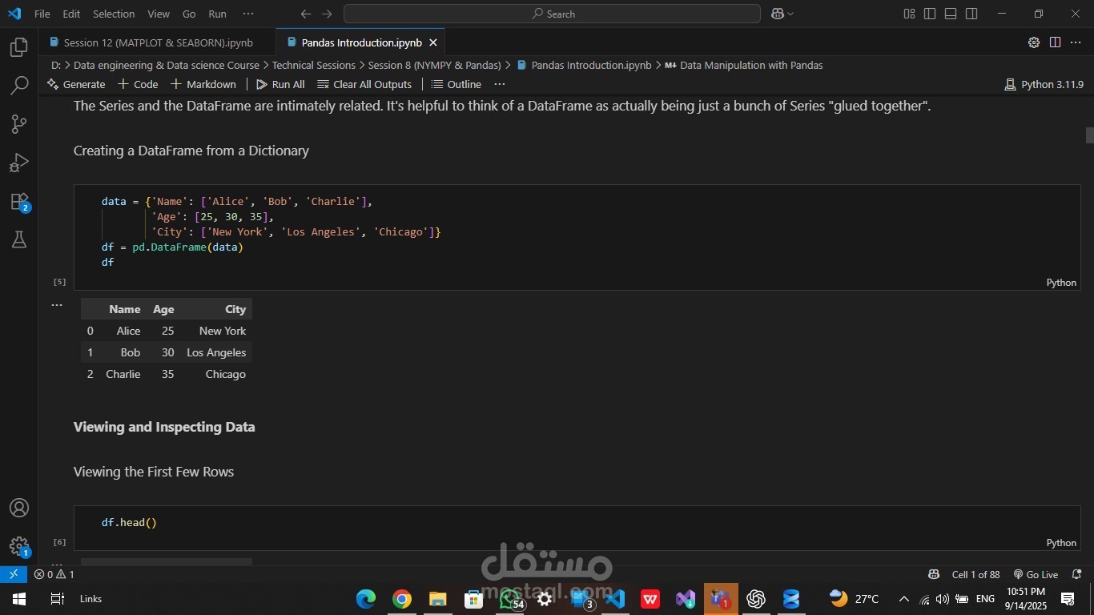Split the editor to the right
The image size is (1094, 615).
1055,42
